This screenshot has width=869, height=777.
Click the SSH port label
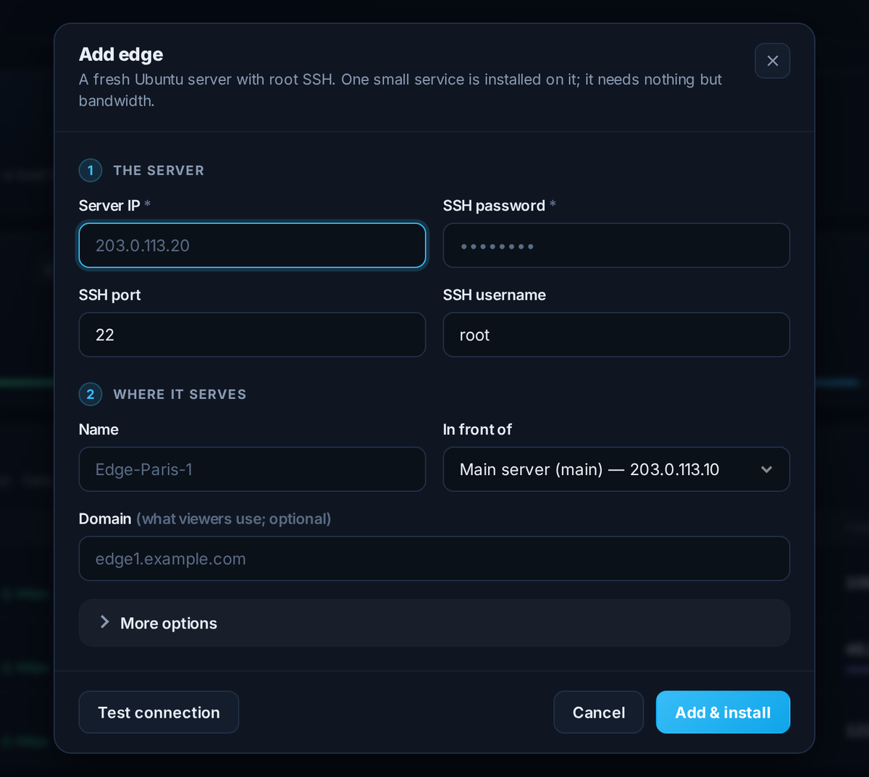pos(110,295)
